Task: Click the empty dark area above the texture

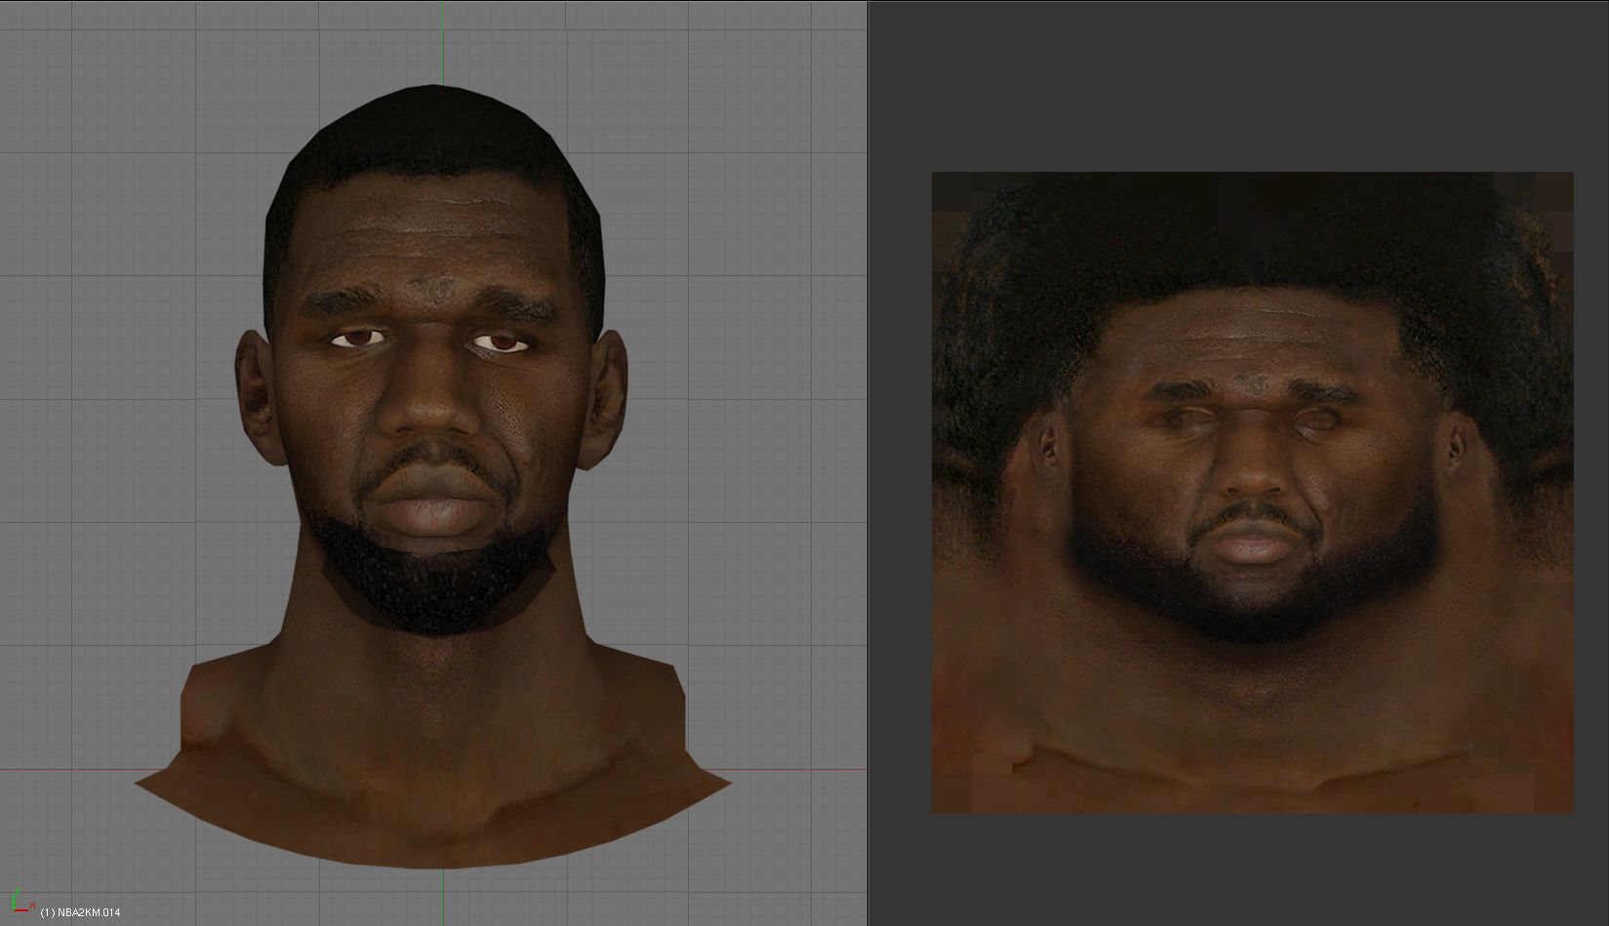Action: click(1249, 88)
